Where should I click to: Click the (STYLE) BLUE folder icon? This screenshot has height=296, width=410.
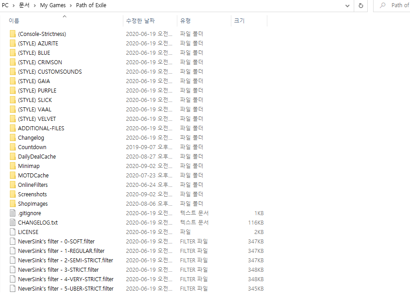click(13, 53)
